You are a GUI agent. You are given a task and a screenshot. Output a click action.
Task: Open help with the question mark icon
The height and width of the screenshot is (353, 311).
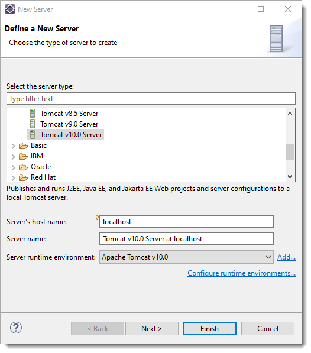tap(16, 328)
